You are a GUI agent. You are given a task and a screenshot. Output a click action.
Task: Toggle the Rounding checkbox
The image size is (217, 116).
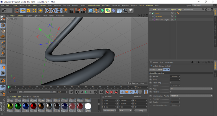(x=170, y=83)
